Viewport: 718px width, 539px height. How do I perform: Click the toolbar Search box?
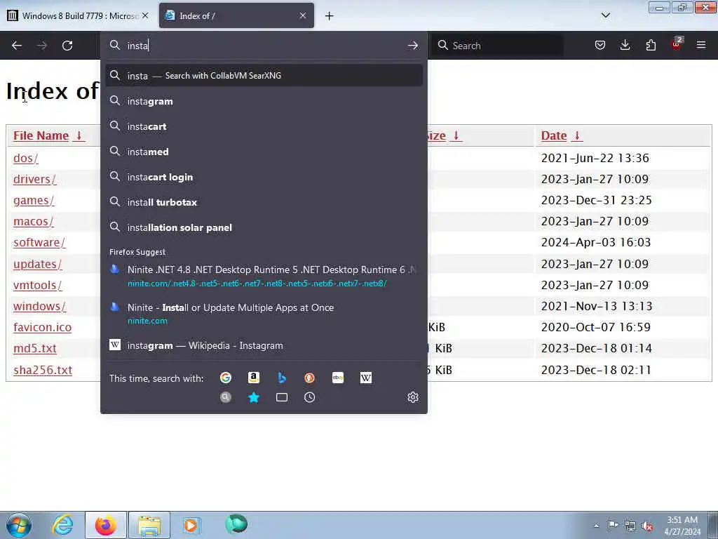pyautogui.click(x=498, y=46)
